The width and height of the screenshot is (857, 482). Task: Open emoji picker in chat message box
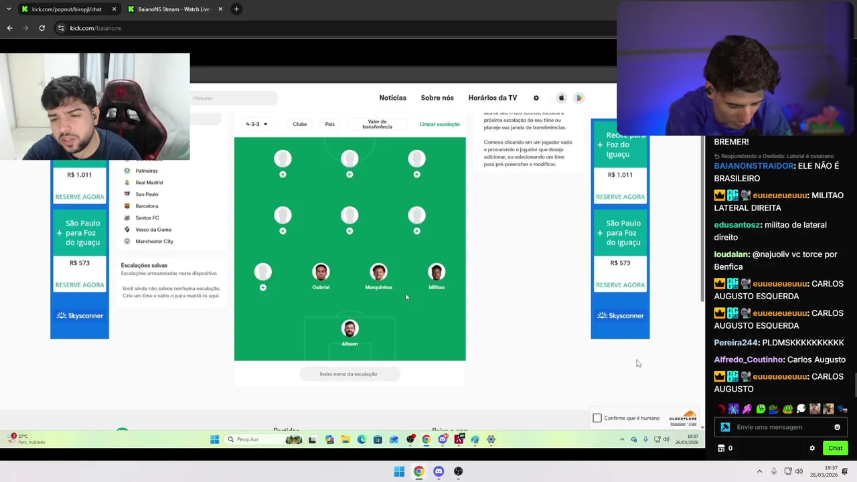click(837, 427)
